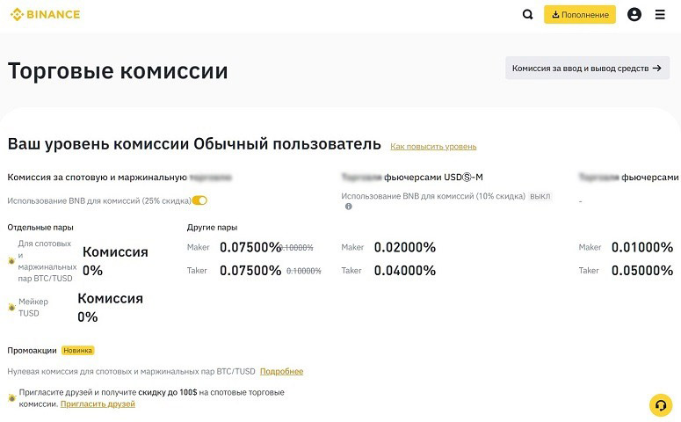
Task: Open search via magnifier icon
Action: 527,15
